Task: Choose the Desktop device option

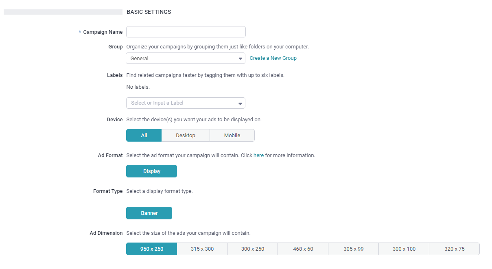Action: (x=186, y=136)
